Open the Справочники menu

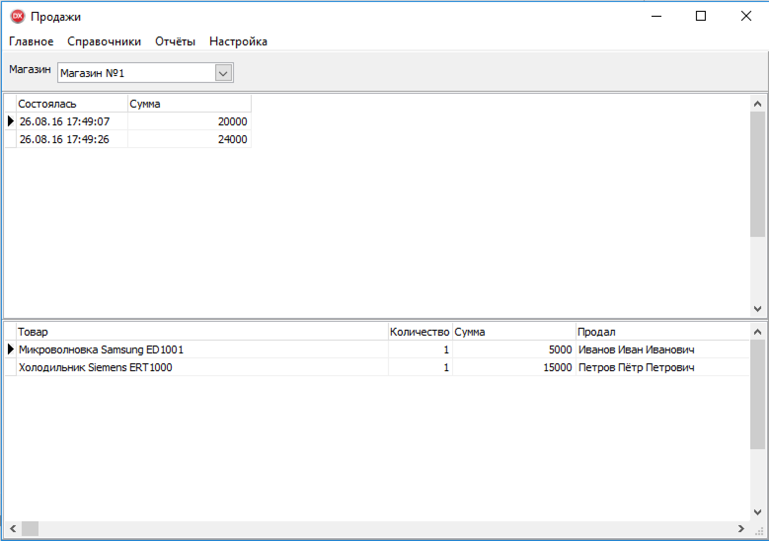tap(104, 41)
